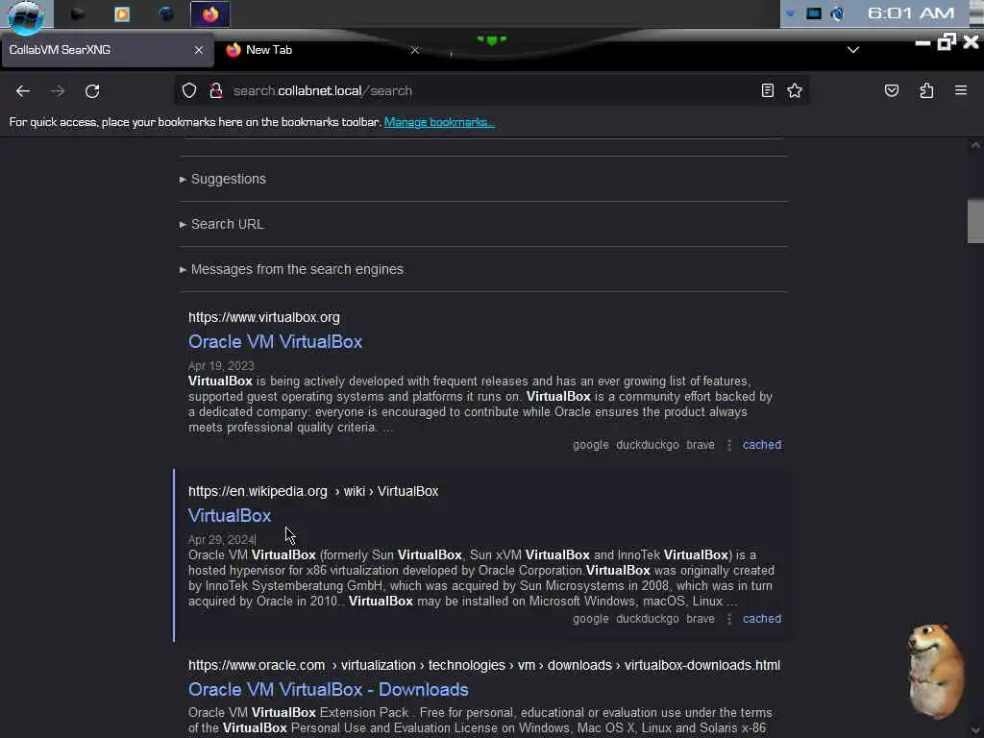This screenshot has height=738, width=984.
Task: Open the clock showing 6:01 AM
Action: pyautogui.click(x=911, y=13)
